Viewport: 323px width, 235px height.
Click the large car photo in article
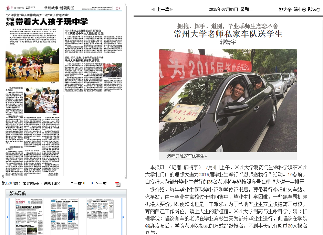pos(228,100)
